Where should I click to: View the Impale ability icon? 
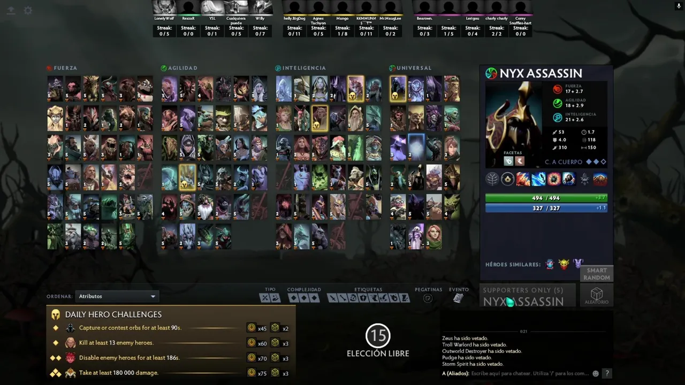point(523,179)
